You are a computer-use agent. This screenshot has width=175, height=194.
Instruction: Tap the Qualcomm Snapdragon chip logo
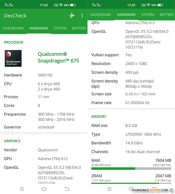pyautogui.click(x=13, y=58)
